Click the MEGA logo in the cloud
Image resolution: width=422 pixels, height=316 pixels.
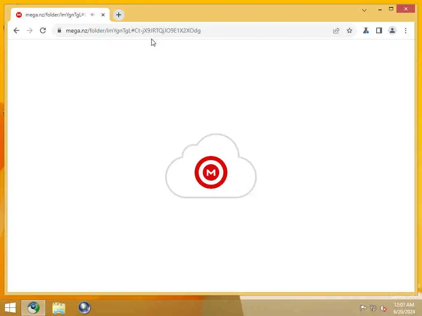211,172
